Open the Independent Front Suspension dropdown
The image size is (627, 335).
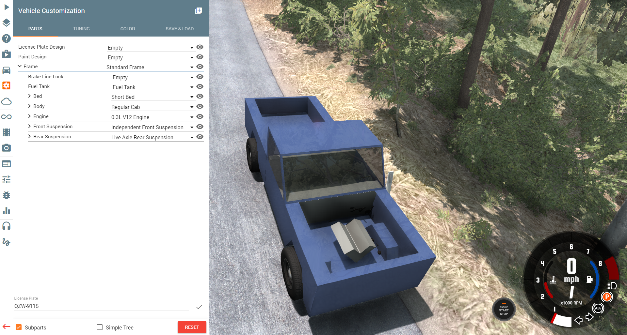pos(153,127)
